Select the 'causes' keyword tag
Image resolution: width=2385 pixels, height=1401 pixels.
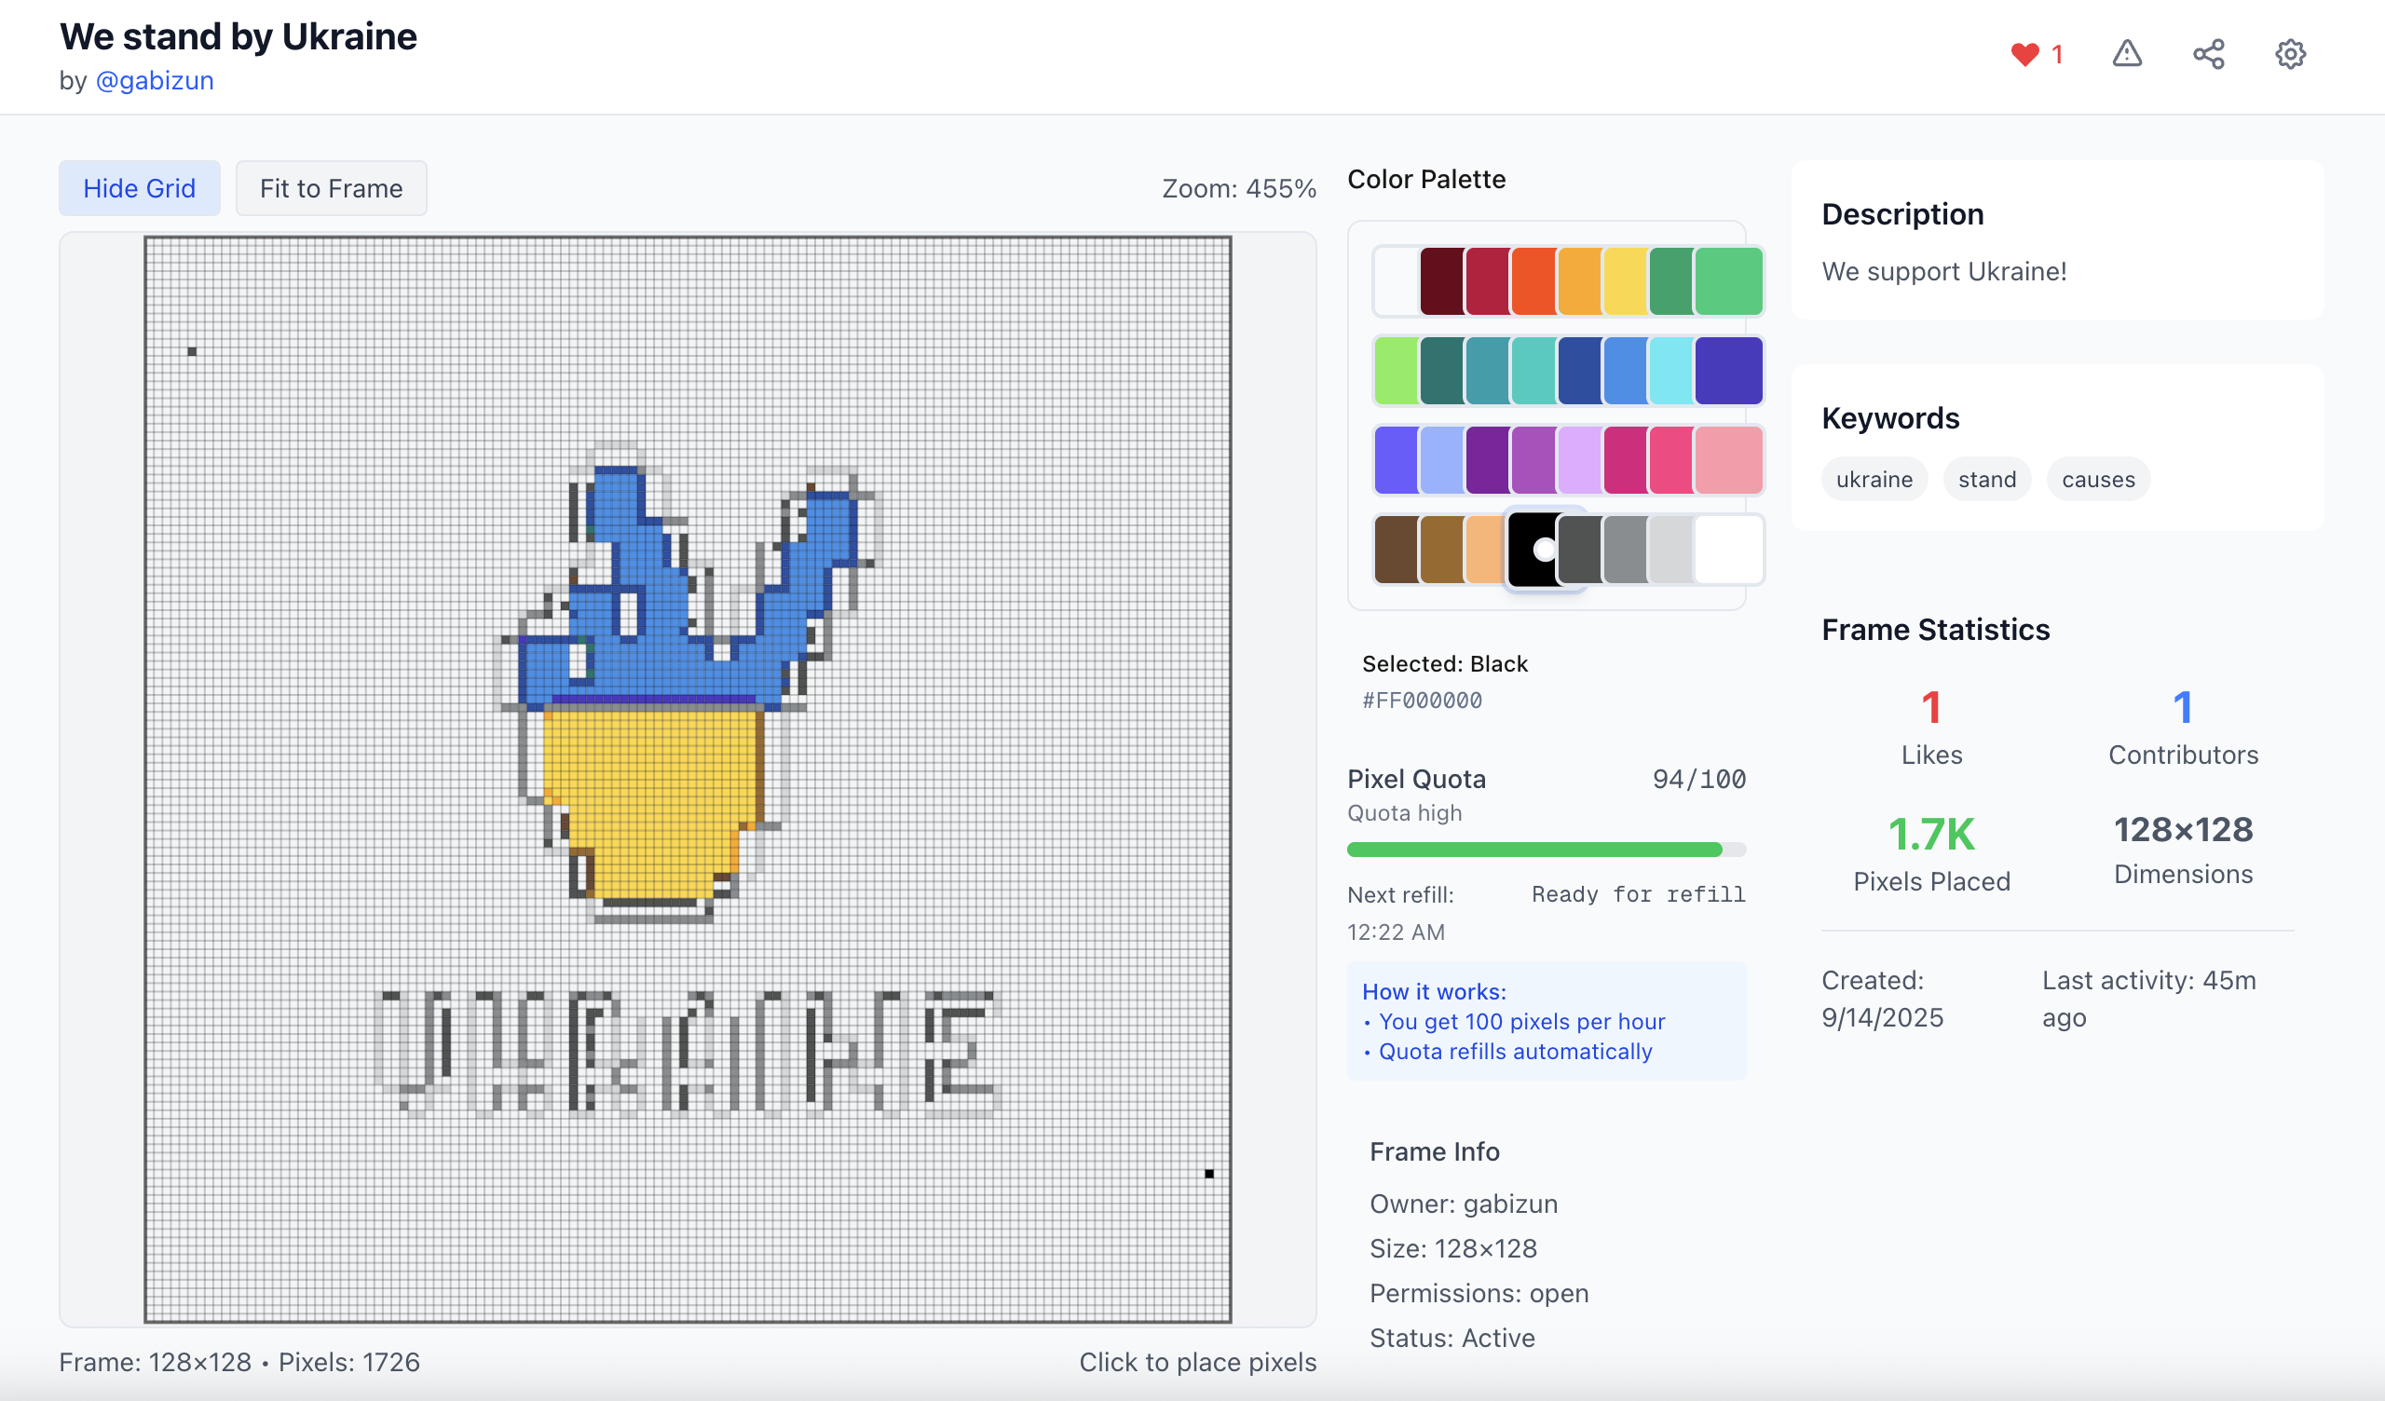tap(2097, 480)
